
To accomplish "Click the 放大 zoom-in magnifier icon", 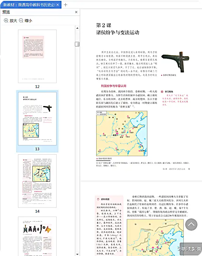I will click(6, 20).
